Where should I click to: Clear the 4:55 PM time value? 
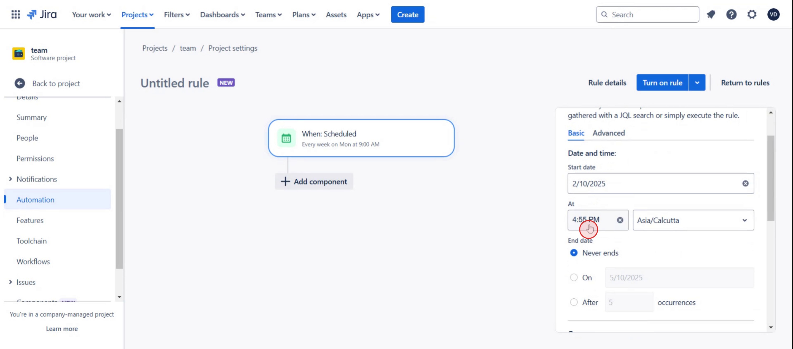(620, 220)
